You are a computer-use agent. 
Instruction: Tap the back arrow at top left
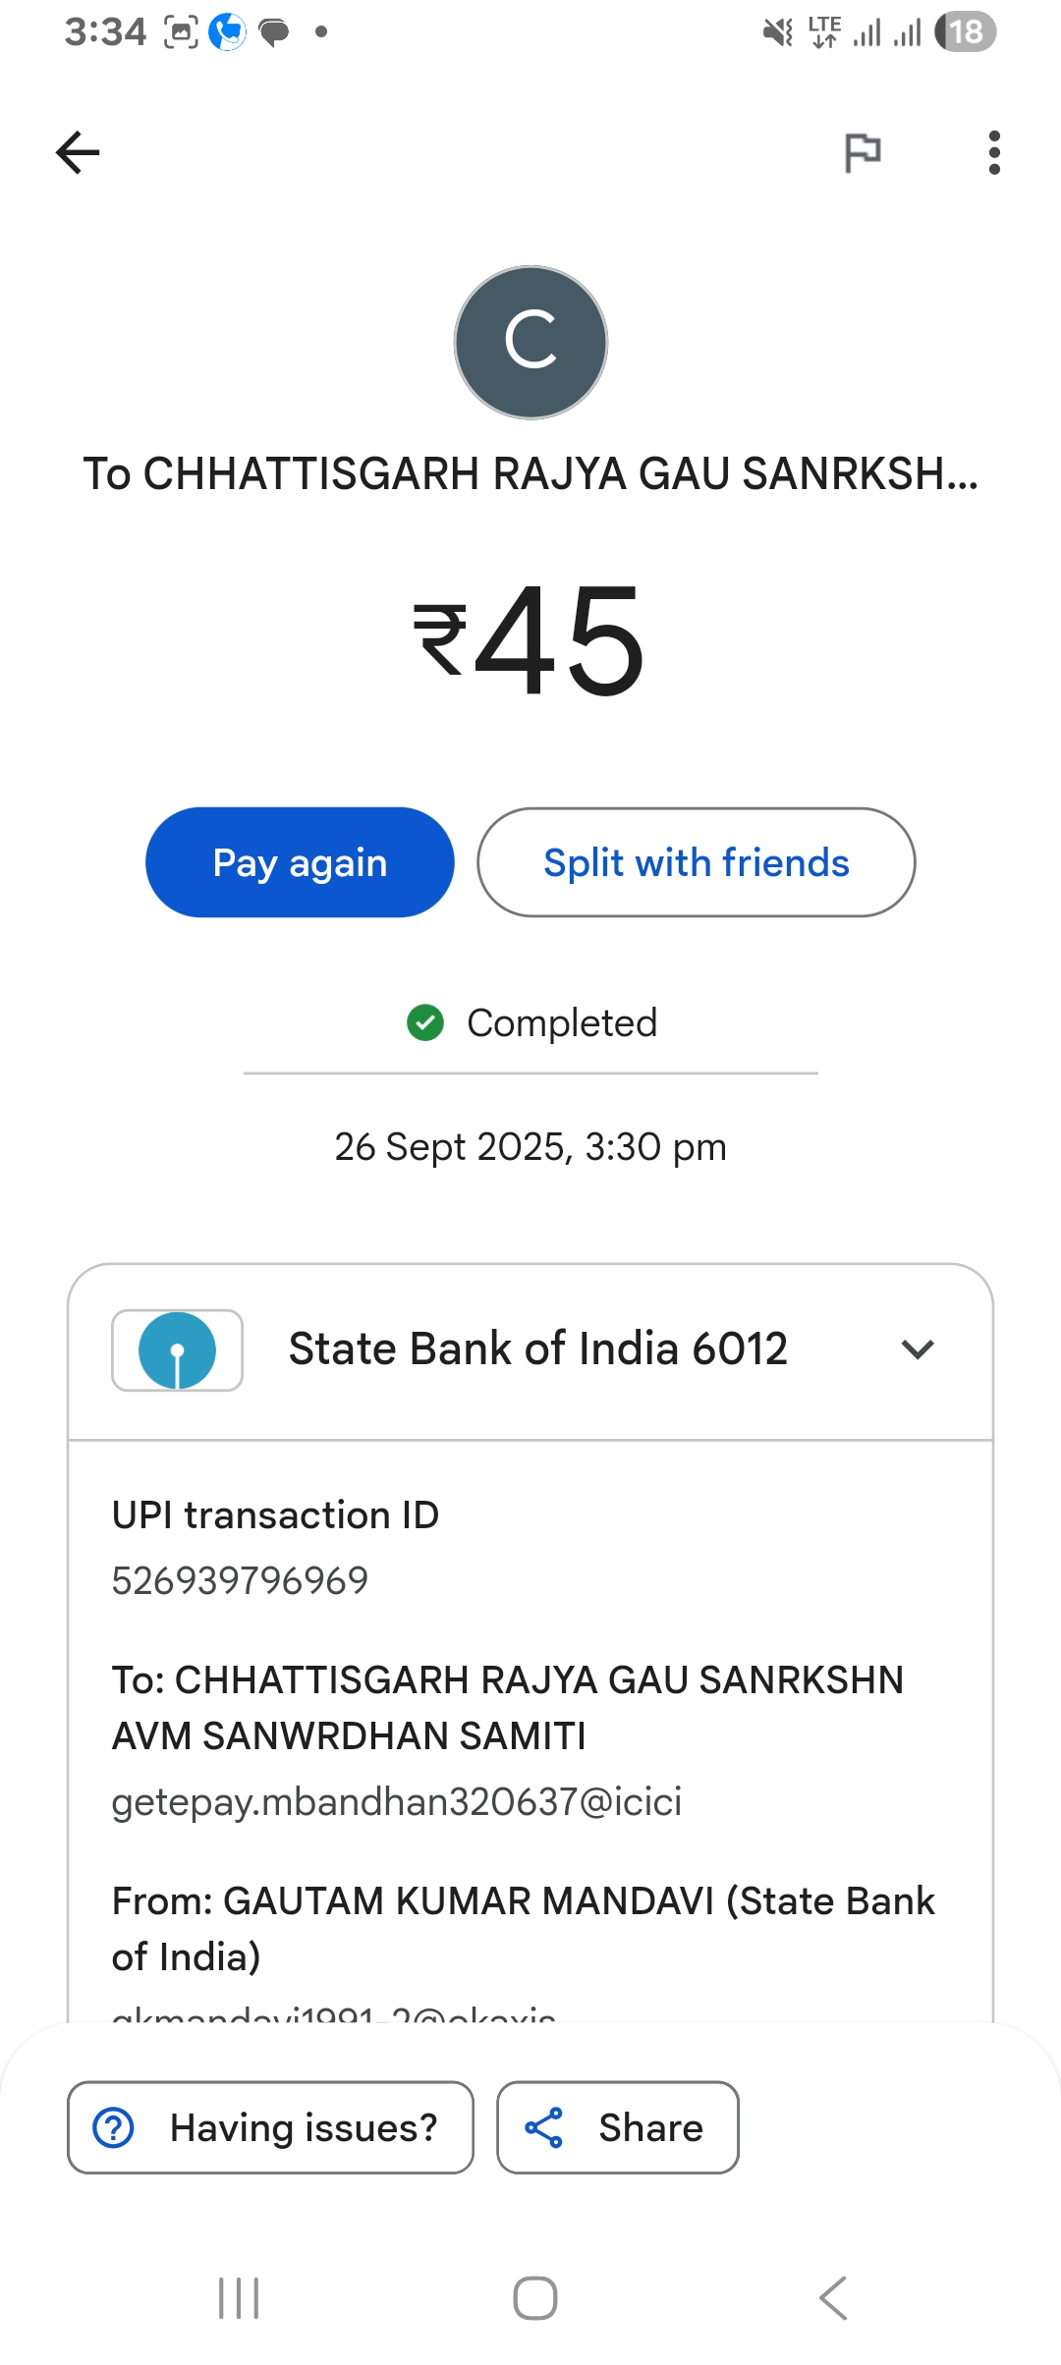coord(78,152)
